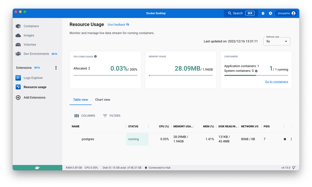This screenshot has height=187, width=312.
Task: Open the ytooyama account menu
Action: tap(286, 13)
